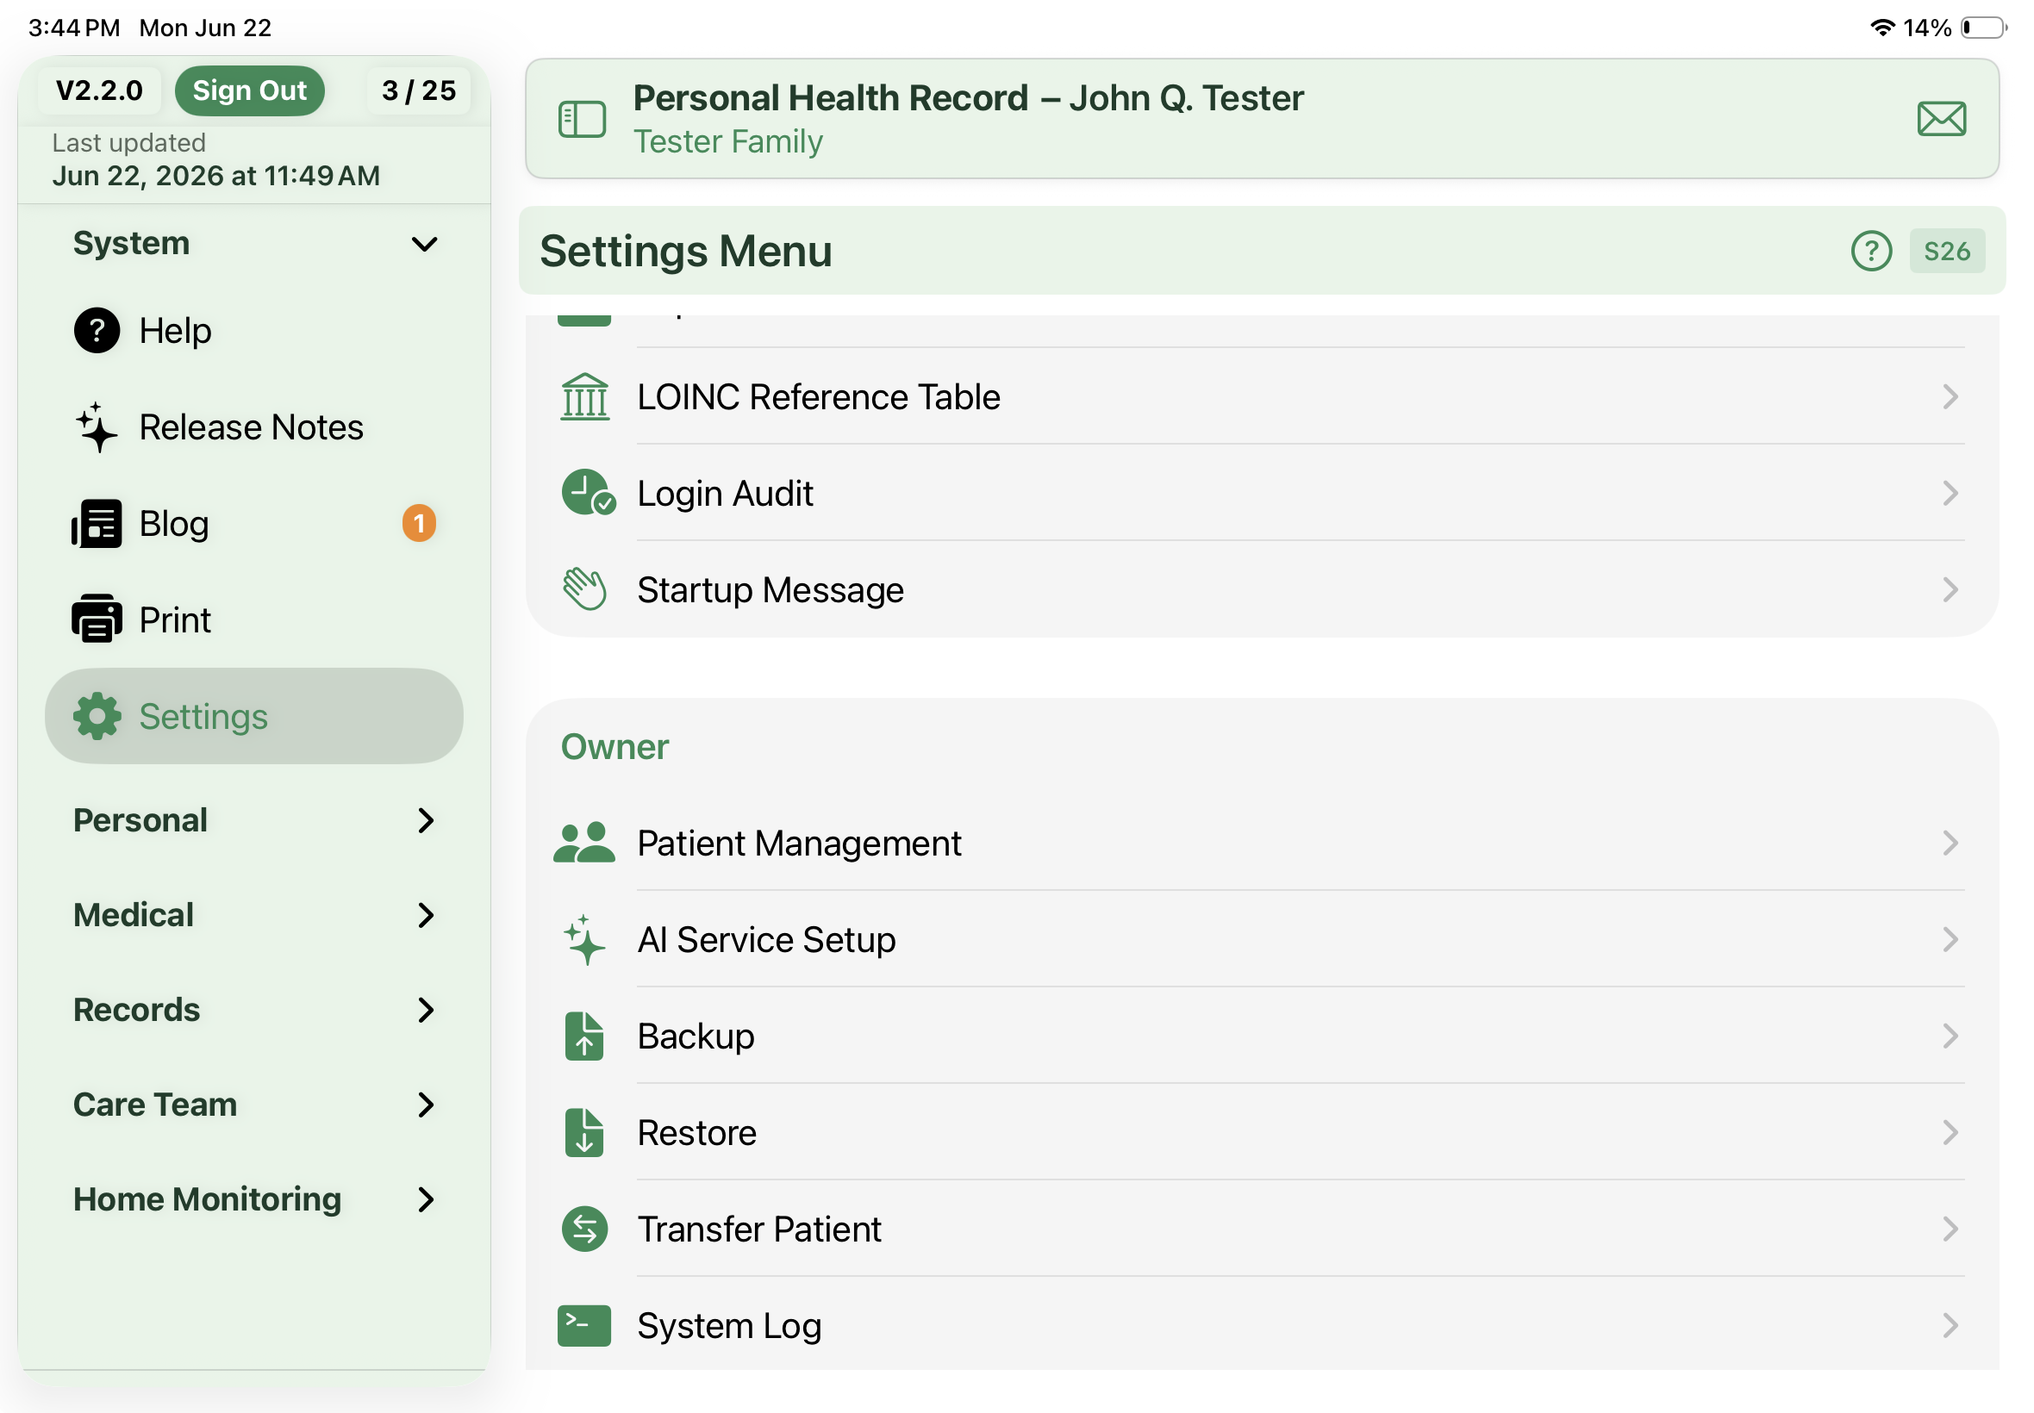
Task: Click the V2.2.0 version badge
Action: (x=99, y=90)
